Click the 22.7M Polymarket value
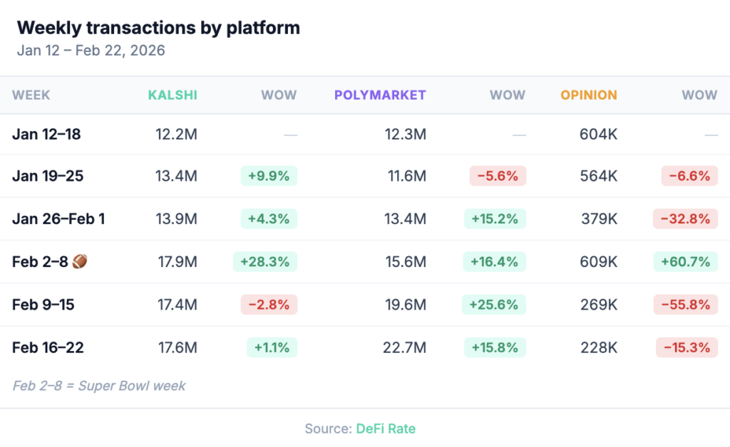 406,347
